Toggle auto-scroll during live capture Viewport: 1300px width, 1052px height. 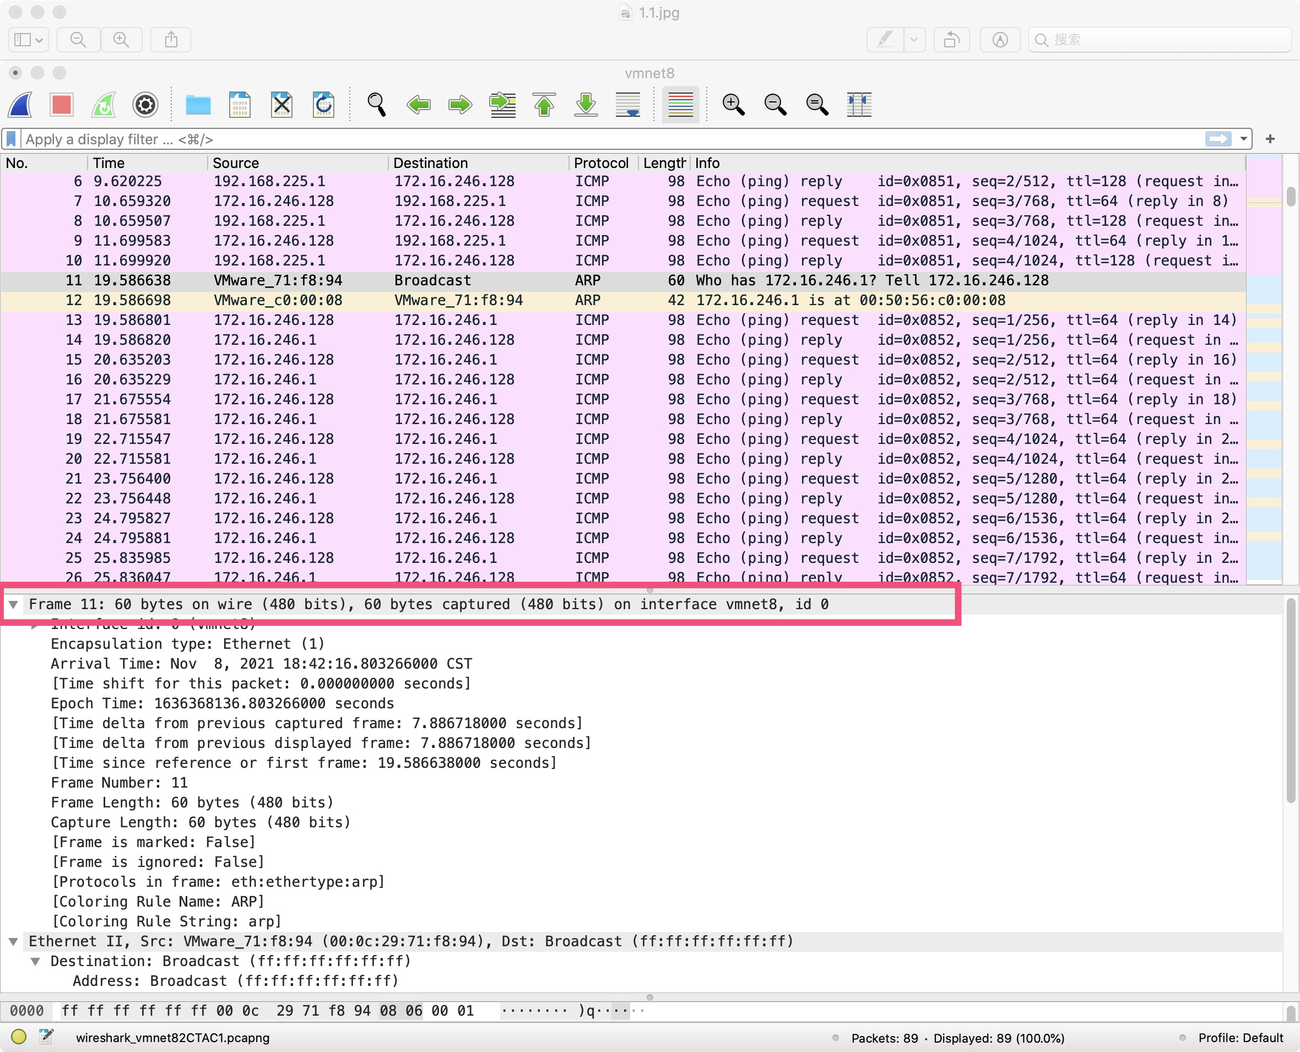[628, 105]
